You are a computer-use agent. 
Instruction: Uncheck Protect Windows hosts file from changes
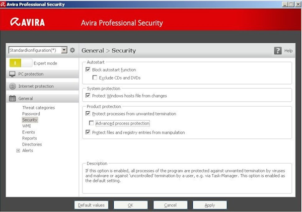click(x=88, y=96)
